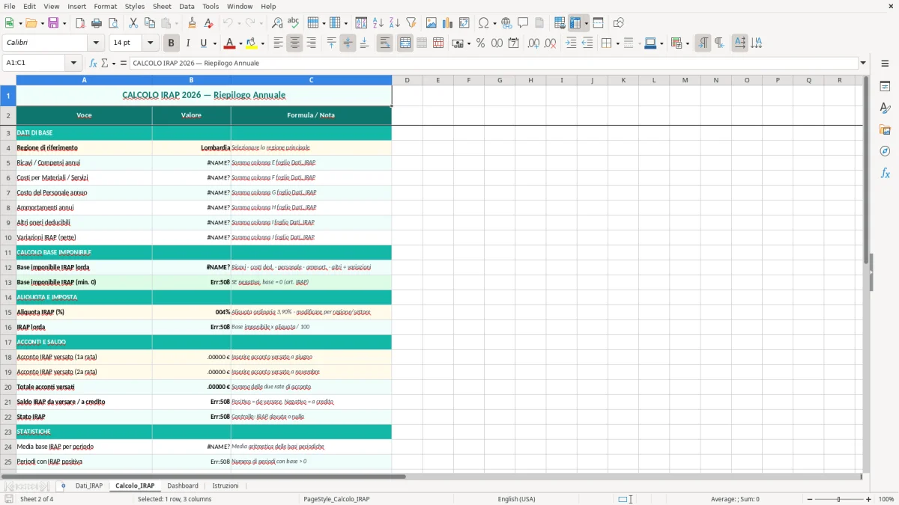Cut the selection with scissors icon
The width and height of the screenshot is (899, 505).
tap(133, 23)
